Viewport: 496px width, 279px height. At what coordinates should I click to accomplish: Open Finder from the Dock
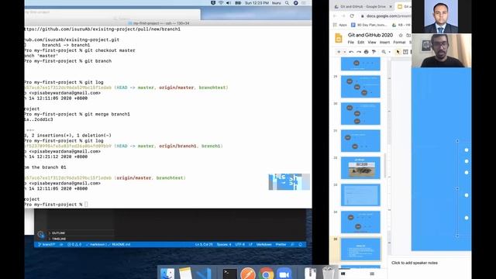[x=167, y=274]
